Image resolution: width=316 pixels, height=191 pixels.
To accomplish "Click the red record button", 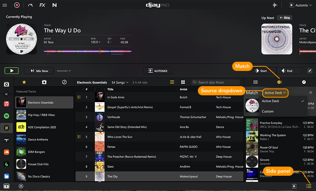I will [17, 5].
